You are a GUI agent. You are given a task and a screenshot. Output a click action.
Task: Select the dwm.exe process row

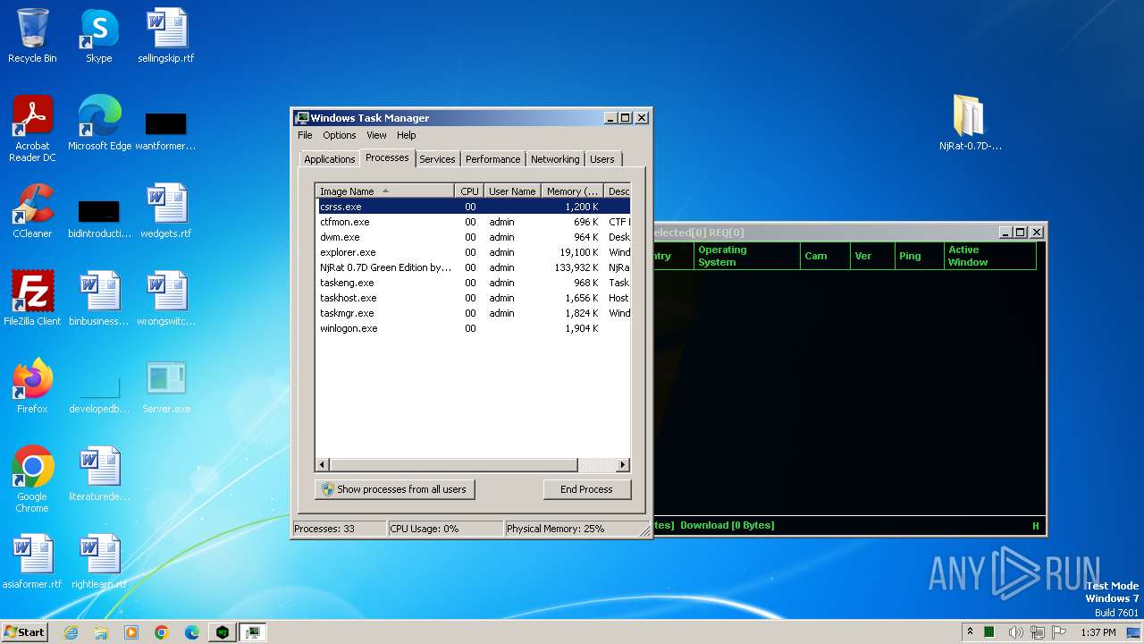(473, 237)
